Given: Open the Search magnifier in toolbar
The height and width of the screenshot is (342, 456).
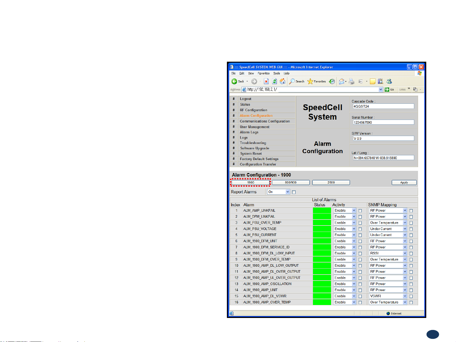Looking at the screenshot, I should (292, 81).
